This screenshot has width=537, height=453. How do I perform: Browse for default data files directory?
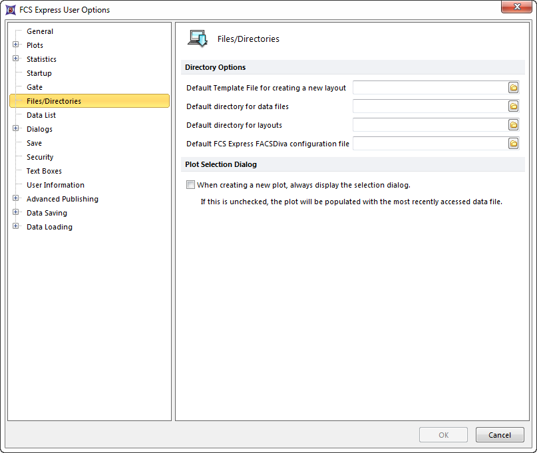pyautogui.click(x=513, y=106)
